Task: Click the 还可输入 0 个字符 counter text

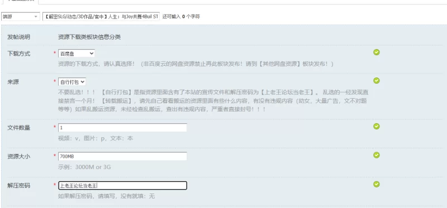Action: coord(181,17)
